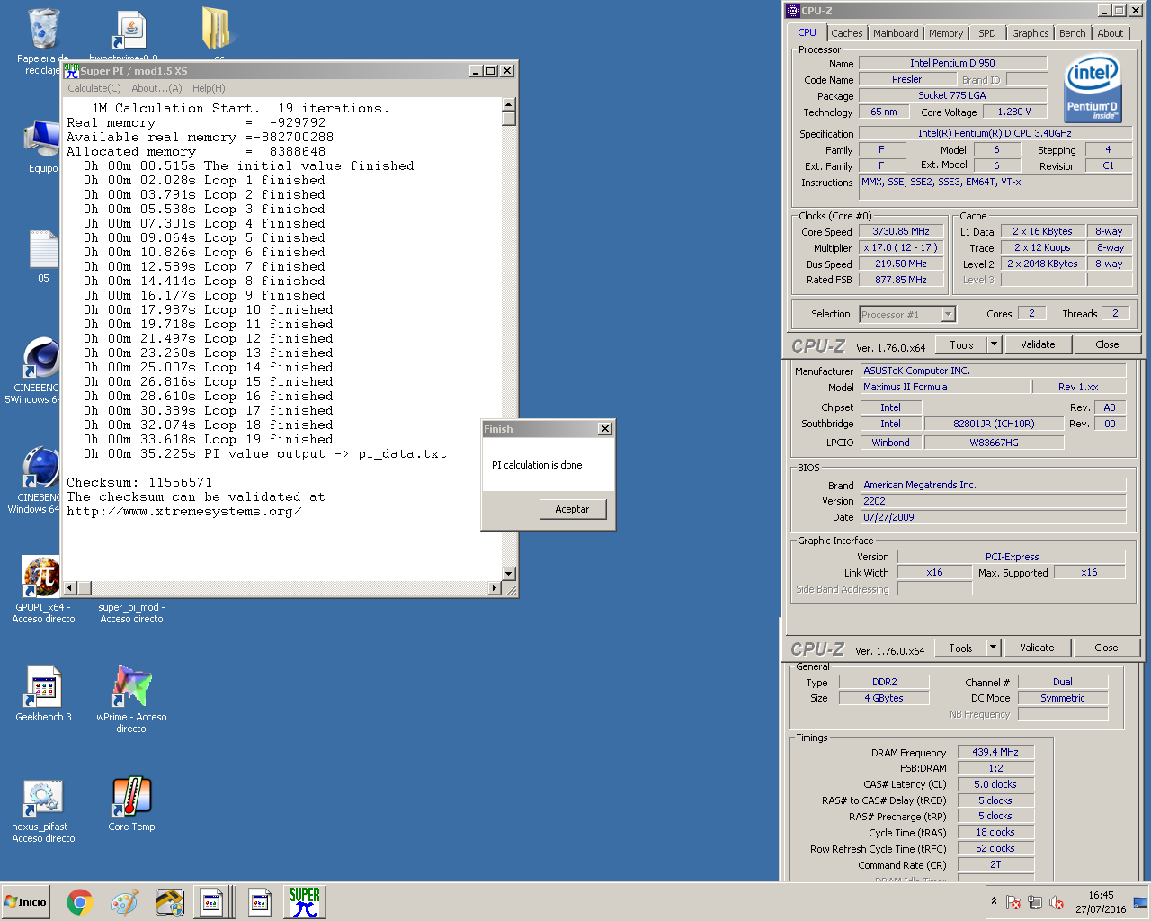Open the hwbotprime desktop shortcut icon

130,31
